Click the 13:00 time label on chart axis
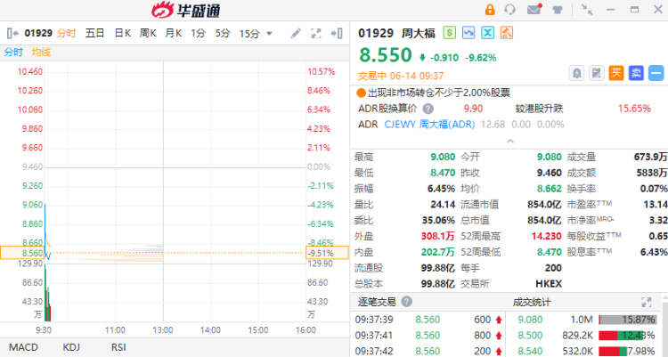The width and height of the screenshot is (668, 357). (x=163, y=330)
